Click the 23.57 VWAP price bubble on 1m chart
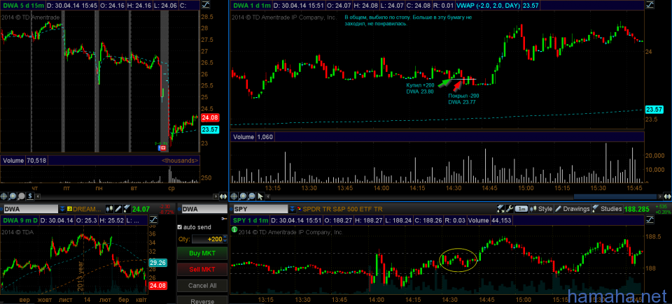Viewport: 672px width, 304px height. coord(653,110)
